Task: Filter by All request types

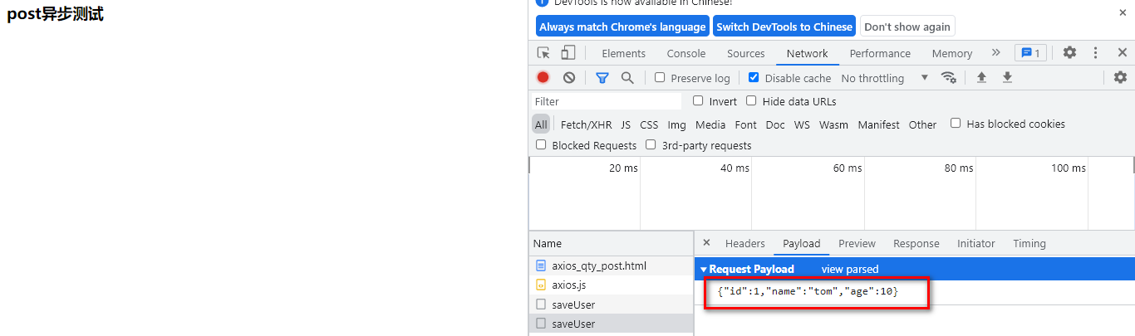Action: point(541,124)
